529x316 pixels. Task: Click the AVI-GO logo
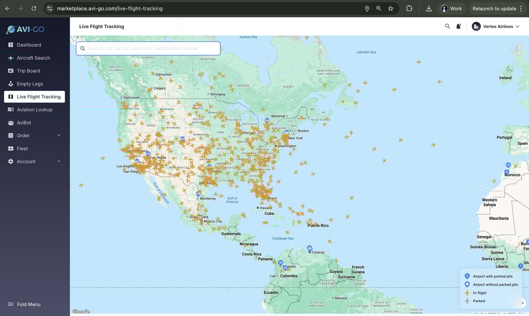pyautogui.click(x=25, y=30)
